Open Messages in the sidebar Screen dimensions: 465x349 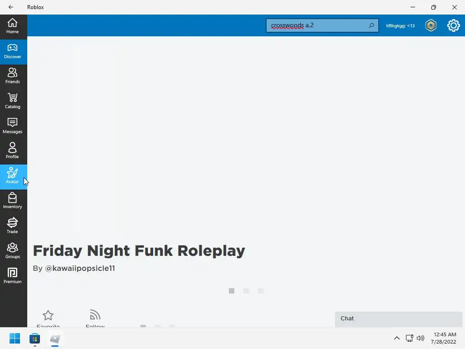click(x=12, y=126)
